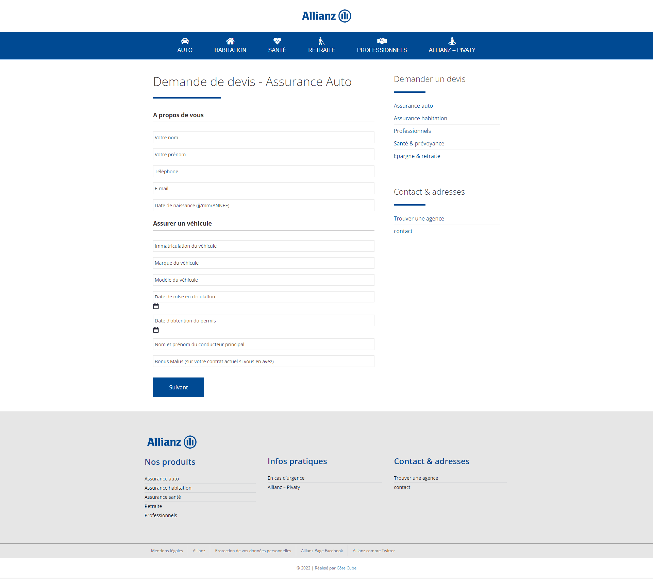
Task: Open Allianz Page Facebook link
Action: (322, 551)
